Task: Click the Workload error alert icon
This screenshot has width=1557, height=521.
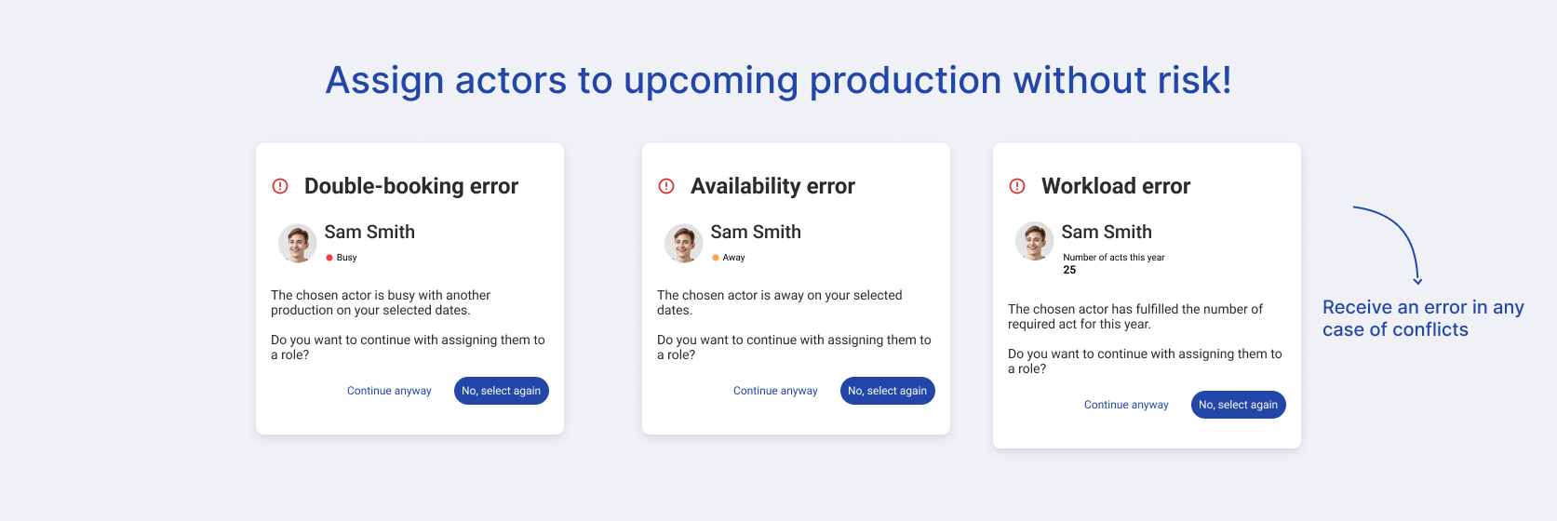Action: (x=1017, y=186)
